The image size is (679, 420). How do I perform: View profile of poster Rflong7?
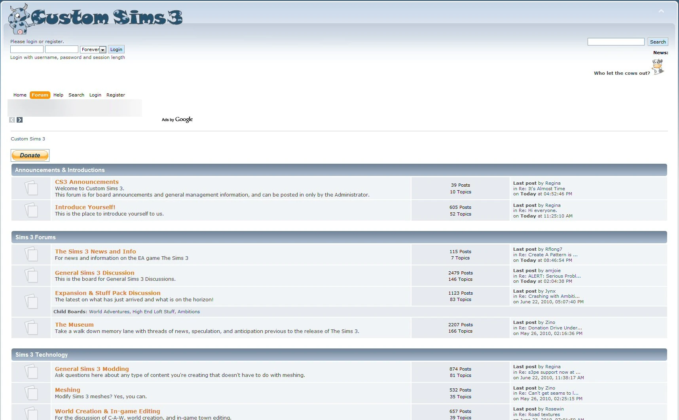(x=554, y=249)
